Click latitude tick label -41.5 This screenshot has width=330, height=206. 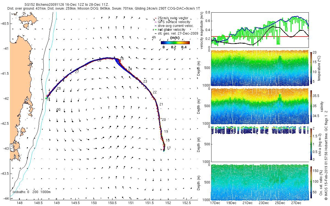4,74
